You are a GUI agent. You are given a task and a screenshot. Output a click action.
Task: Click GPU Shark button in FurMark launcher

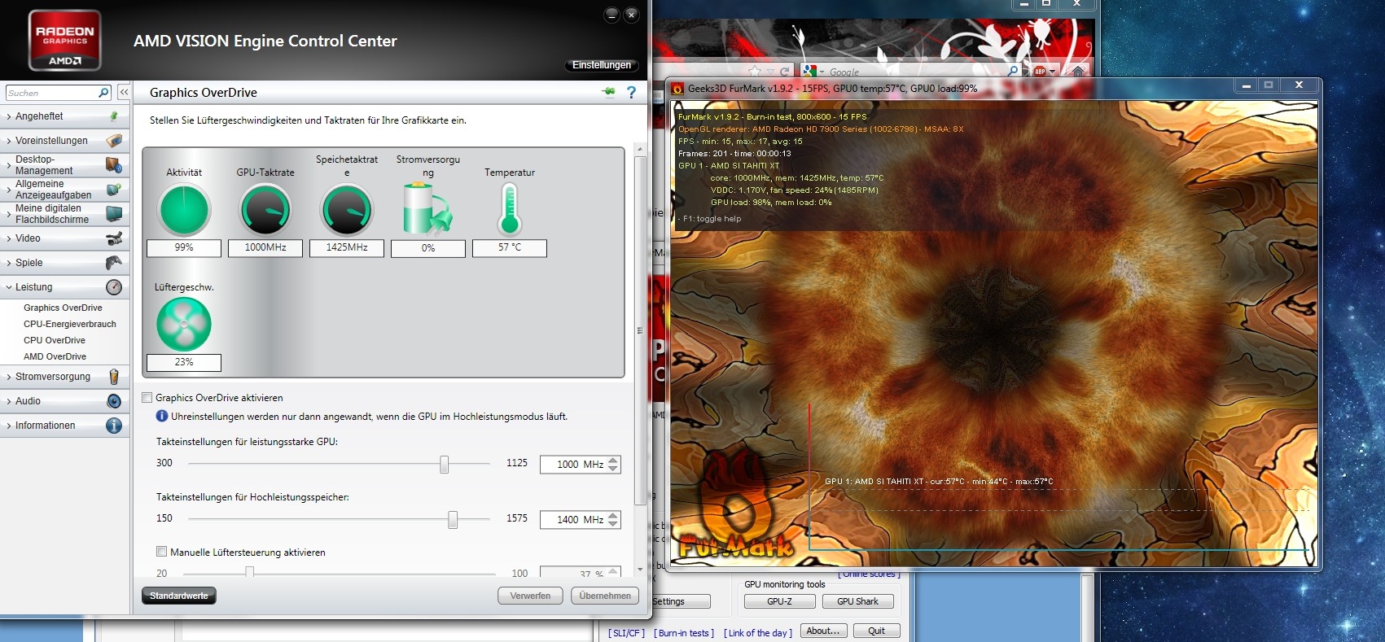pos(857,601)
